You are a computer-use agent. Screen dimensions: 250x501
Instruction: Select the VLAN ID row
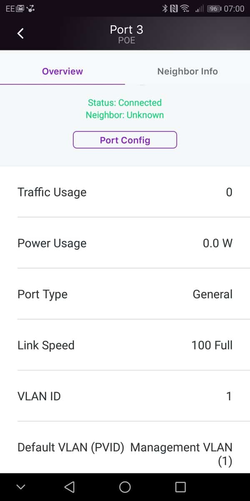(125, 396)
